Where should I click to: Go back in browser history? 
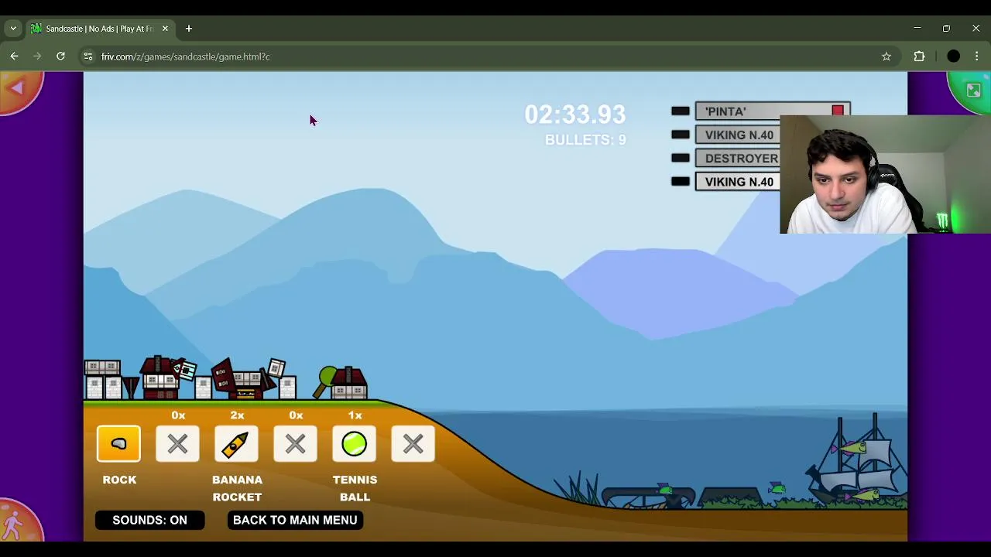pos(14,56)
